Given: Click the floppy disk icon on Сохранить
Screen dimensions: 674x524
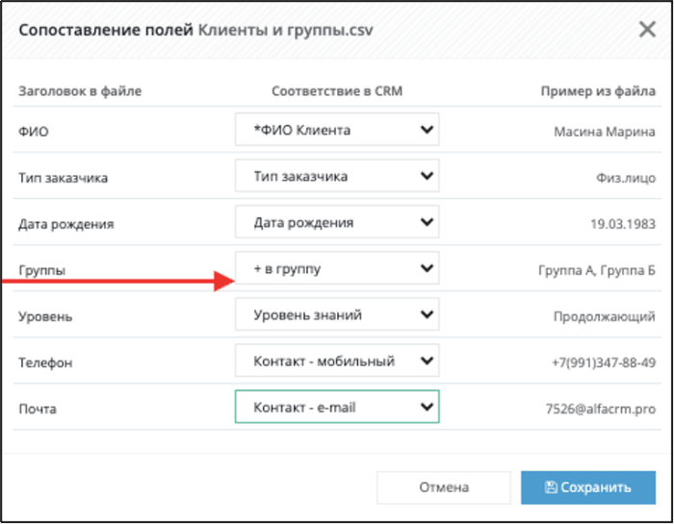Looking at the screenshot, I should [551, 487].
